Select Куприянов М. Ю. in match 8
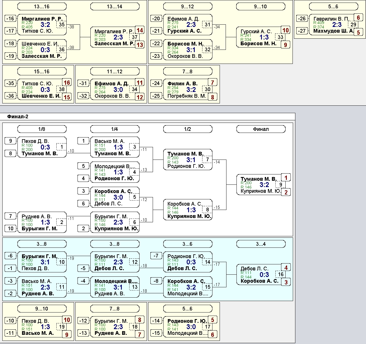The height and width of the screenshot is (344, 366). pyautogui.click(x=189, y=216)
